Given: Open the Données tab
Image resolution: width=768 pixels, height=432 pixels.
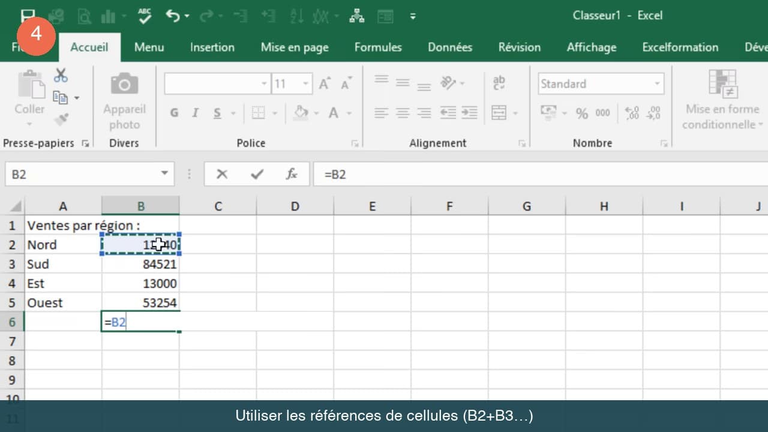Looking at the screenshot, I should (450, 47).
